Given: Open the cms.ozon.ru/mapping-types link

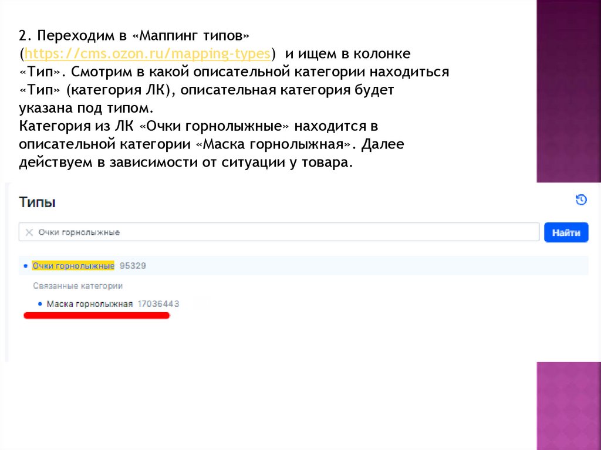Looking at the screenshot, I should tap(147, 54).
